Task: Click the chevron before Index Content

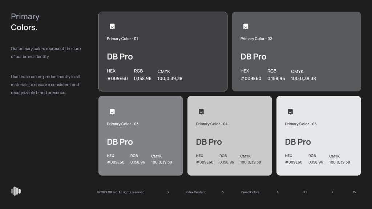Action: 168,192
